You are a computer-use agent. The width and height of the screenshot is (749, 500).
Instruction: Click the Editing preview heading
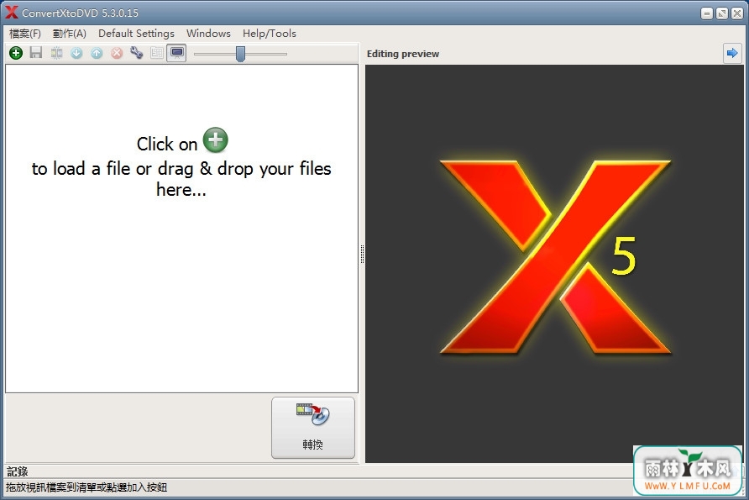(x=403, y=54)
